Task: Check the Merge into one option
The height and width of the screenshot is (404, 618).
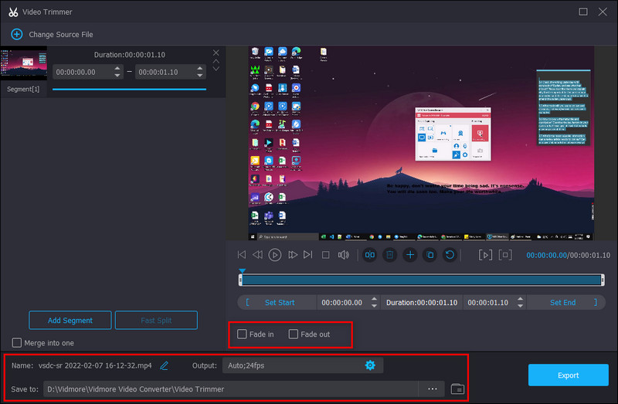Action: point(17,343)
